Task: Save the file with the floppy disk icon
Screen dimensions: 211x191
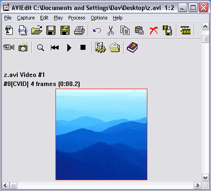Action: click(51, 30)
